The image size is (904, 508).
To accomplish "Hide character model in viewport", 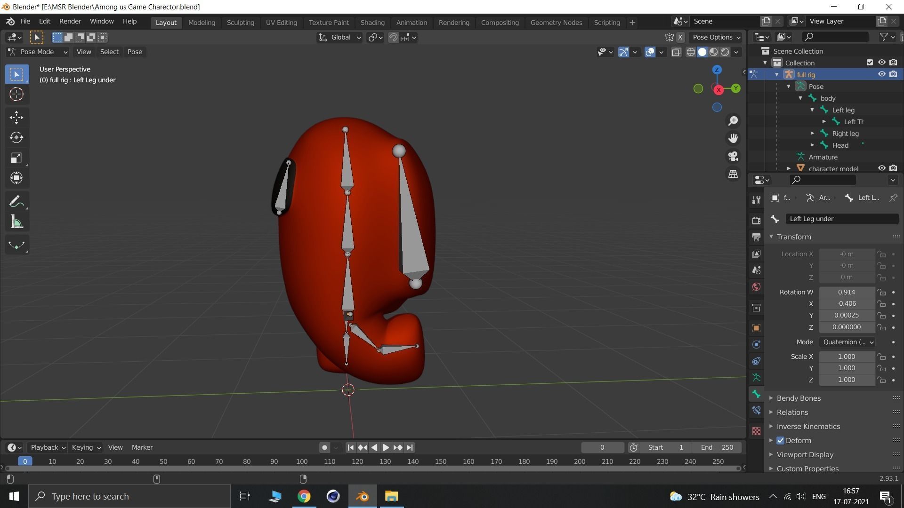I will coord(881,168).
